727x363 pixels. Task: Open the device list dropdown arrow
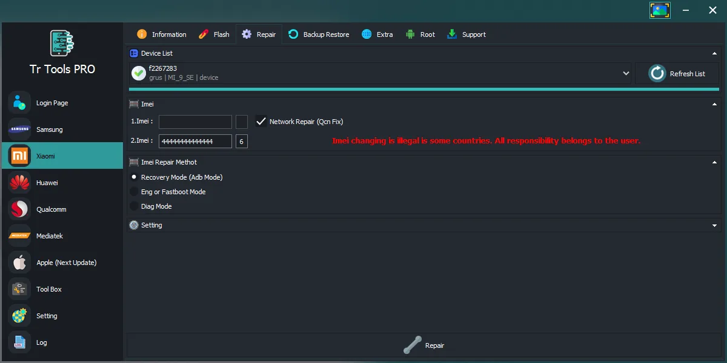click(626, 73)
